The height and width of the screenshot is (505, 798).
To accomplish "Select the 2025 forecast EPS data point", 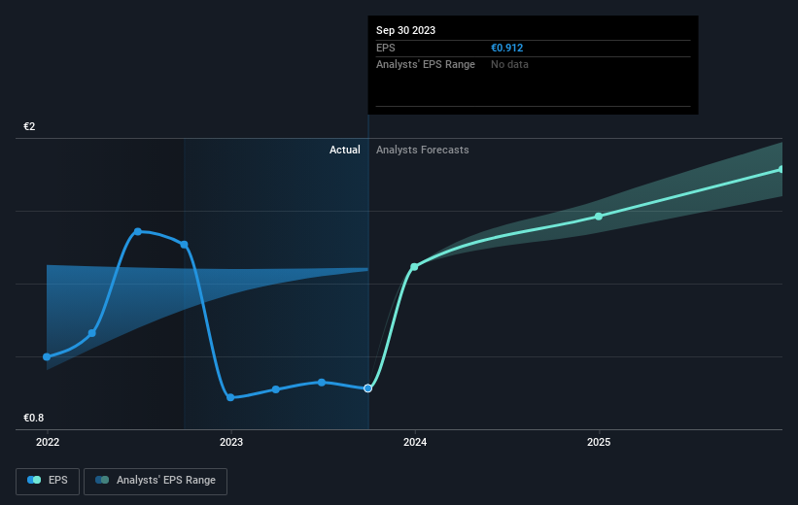I will pos(599,217).
